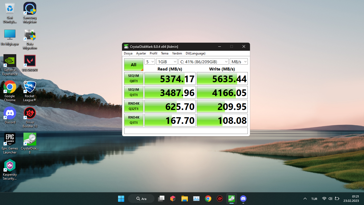Open the test count dropdown showing 5
The width and height of the screenshot is (364, 205).
(x=150, y=62)
